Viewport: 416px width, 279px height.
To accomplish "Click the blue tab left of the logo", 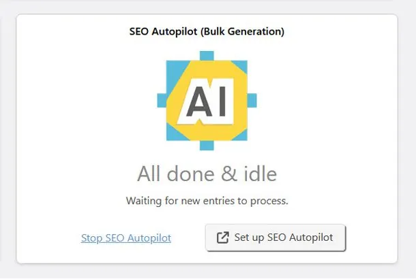I will coord(162,100).
